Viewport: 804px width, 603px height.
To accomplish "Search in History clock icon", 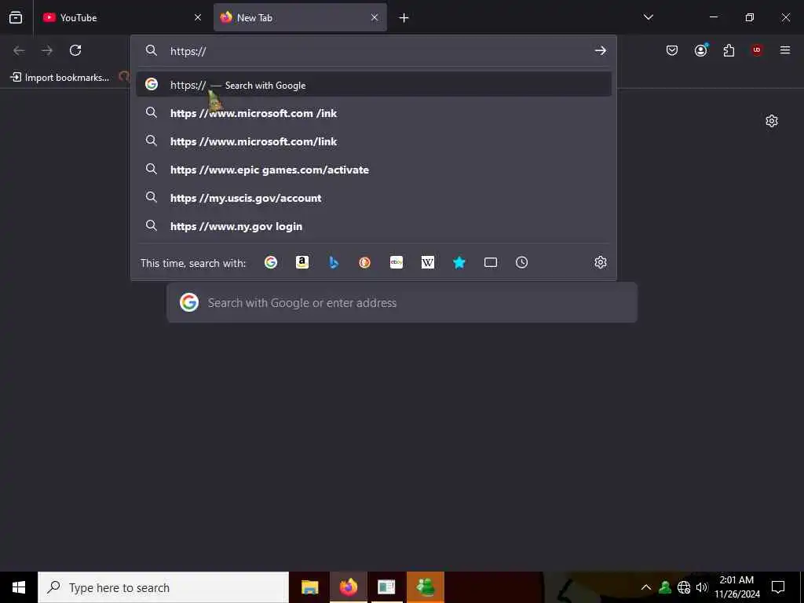I will [x=521, y=262].
